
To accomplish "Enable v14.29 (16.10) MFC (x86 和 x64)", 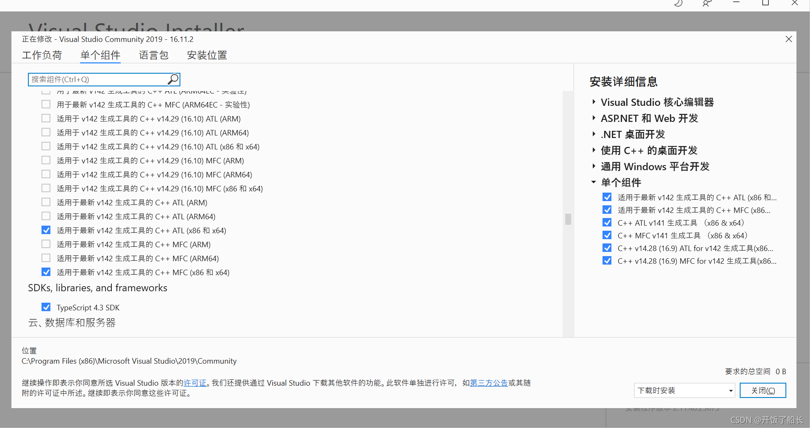I will click(46, 188).
